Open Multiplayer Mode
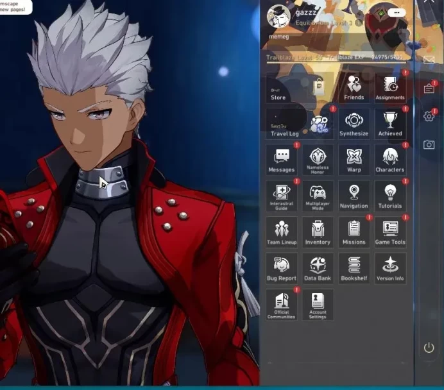Viewport: 444px width, 390px height. (x=318, y=196)
